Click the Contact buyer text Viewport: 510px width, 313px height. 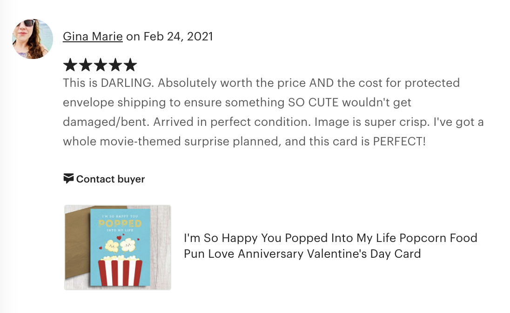(x=111, y=179)
